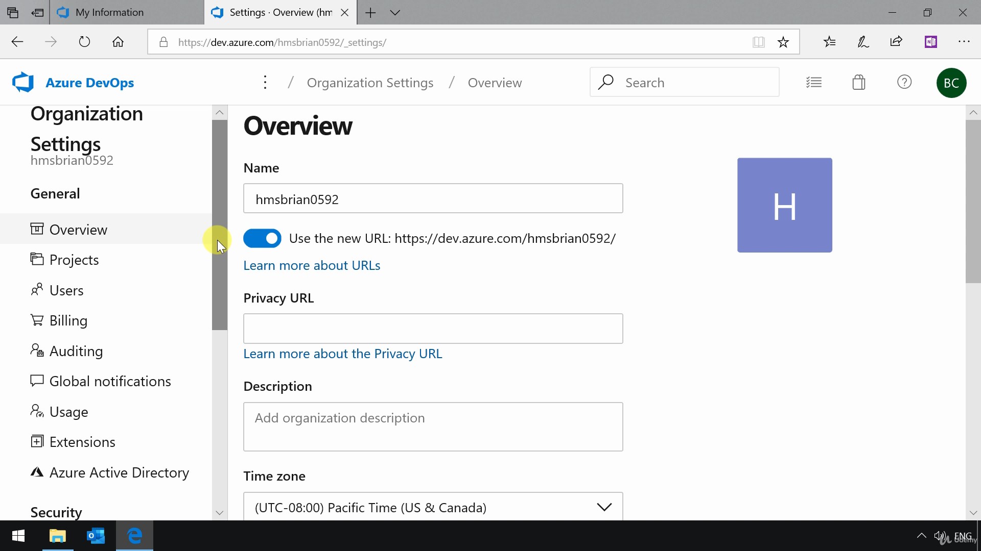Go back with browser back arrow
981x551 pixels.
(17, 42)
